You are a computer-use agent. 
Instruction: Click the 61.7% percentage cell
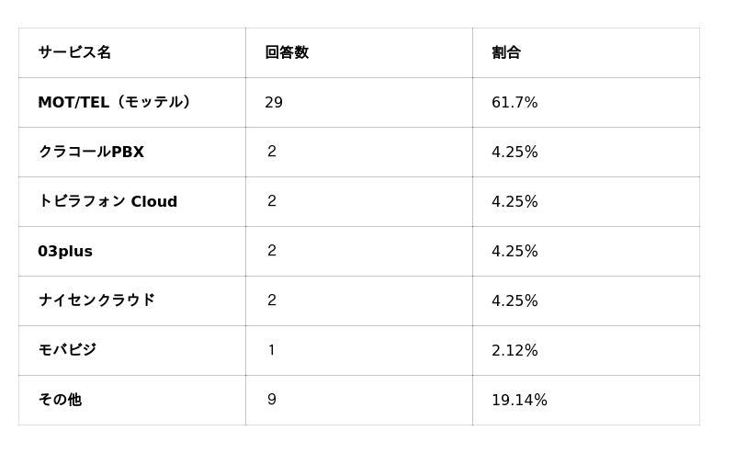coord(514,102)
